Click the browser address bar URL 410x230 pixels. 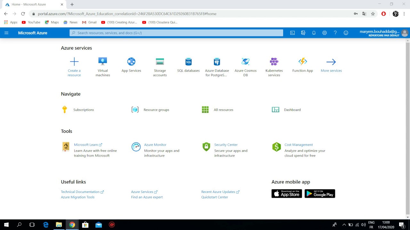click(127, 14)
